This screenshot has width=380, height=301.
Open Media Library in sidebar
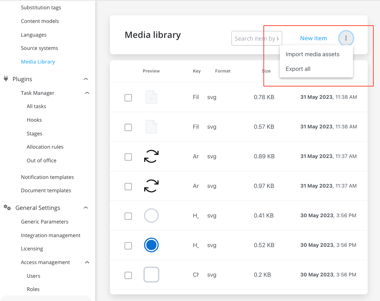coord(38,62)
